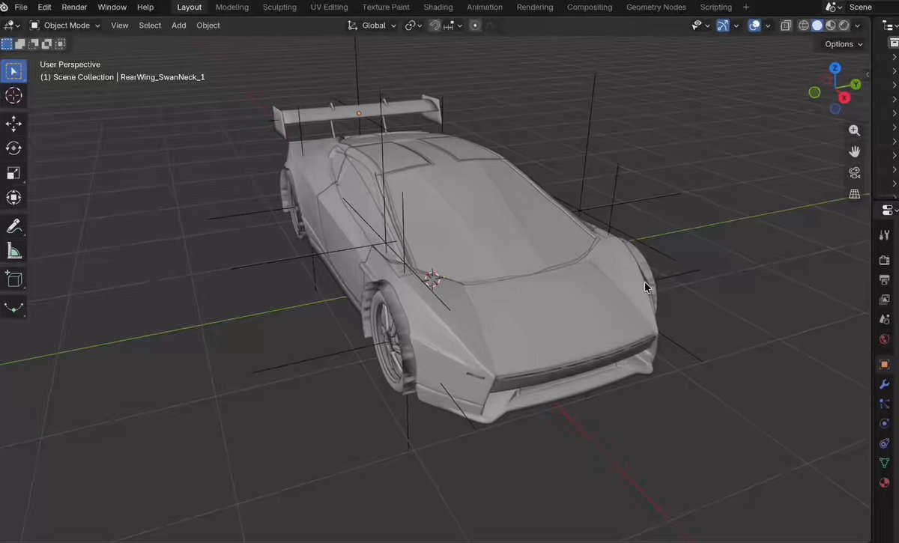Open the 3D viewport editor type menu
899x543 pixels.
pyautogui.click(x=12, y=25)
